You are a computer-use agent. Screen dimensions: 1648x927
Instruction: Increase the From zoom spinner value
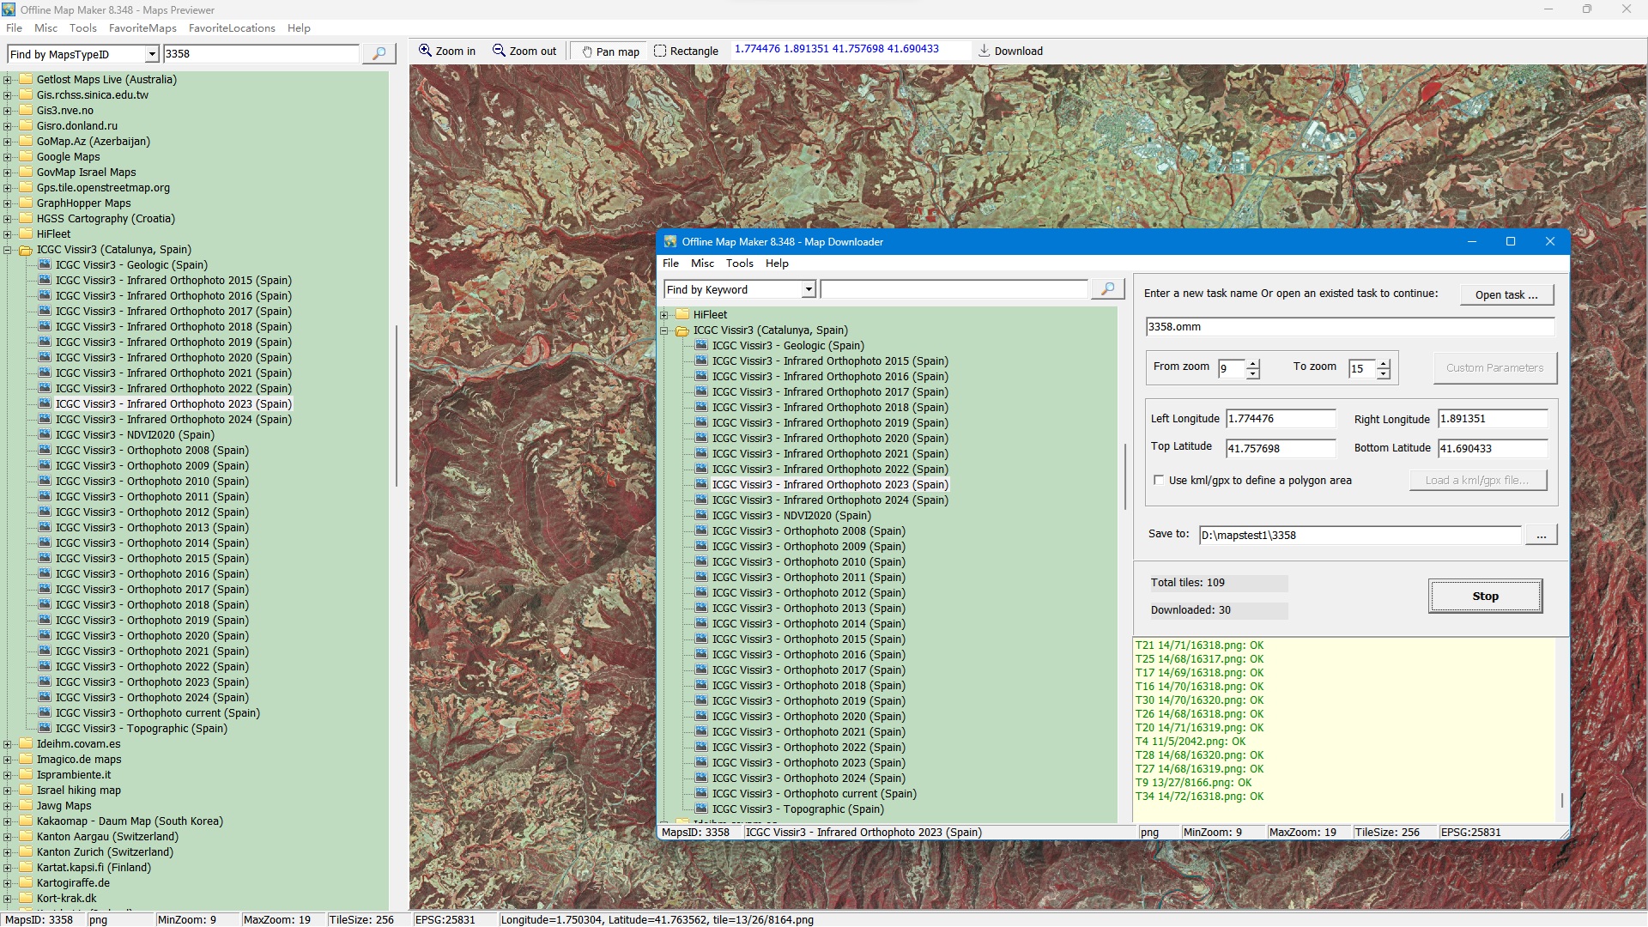coord(1253,364)
